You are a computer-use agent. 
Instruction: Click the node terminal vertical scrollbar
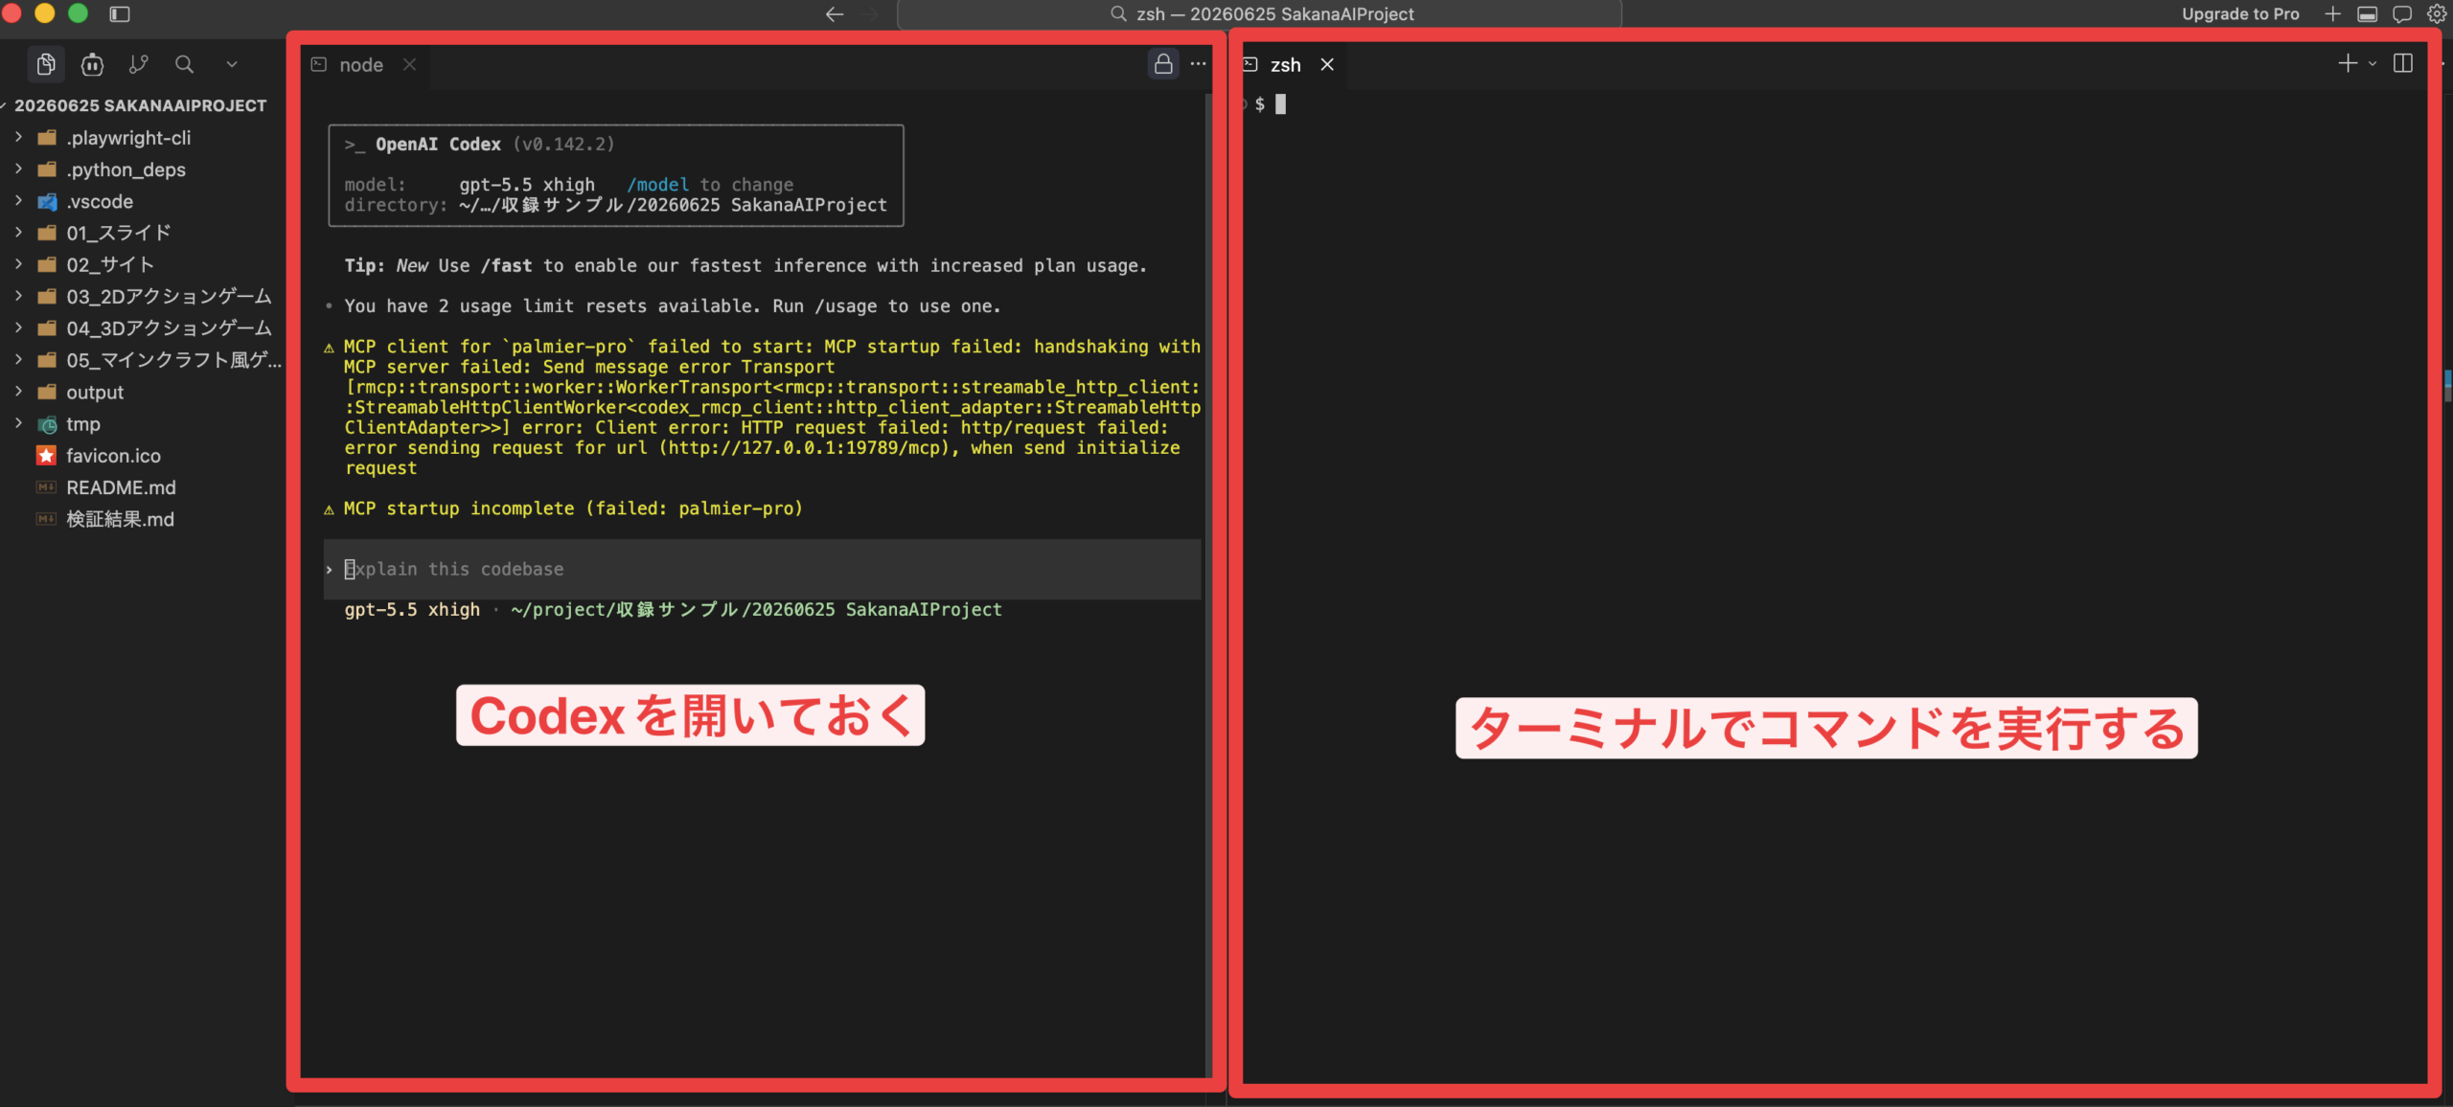(x=1206, y=584)
